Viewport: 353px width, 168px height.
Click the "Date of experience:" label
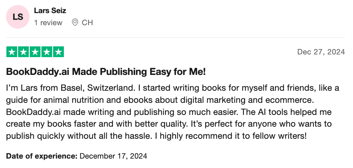[42, 156]
